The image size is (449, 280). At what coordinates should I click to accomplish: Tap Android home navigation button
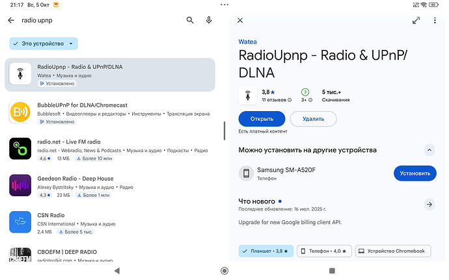[x=224, y=270]
